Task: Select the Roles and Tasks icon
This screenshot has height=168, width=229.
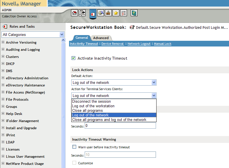Action: click(x=93, y=13)
